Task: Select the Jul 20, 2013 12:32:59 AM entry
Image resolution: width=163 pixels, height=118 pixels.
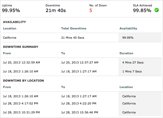Action: pos(21,62)
